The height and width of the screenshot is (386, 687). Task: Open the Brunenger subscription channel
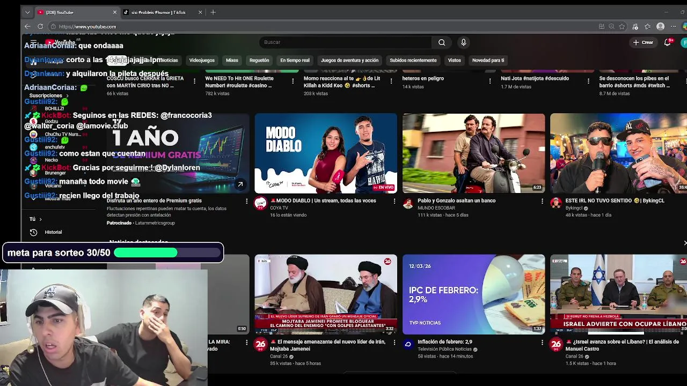[55, 173]
